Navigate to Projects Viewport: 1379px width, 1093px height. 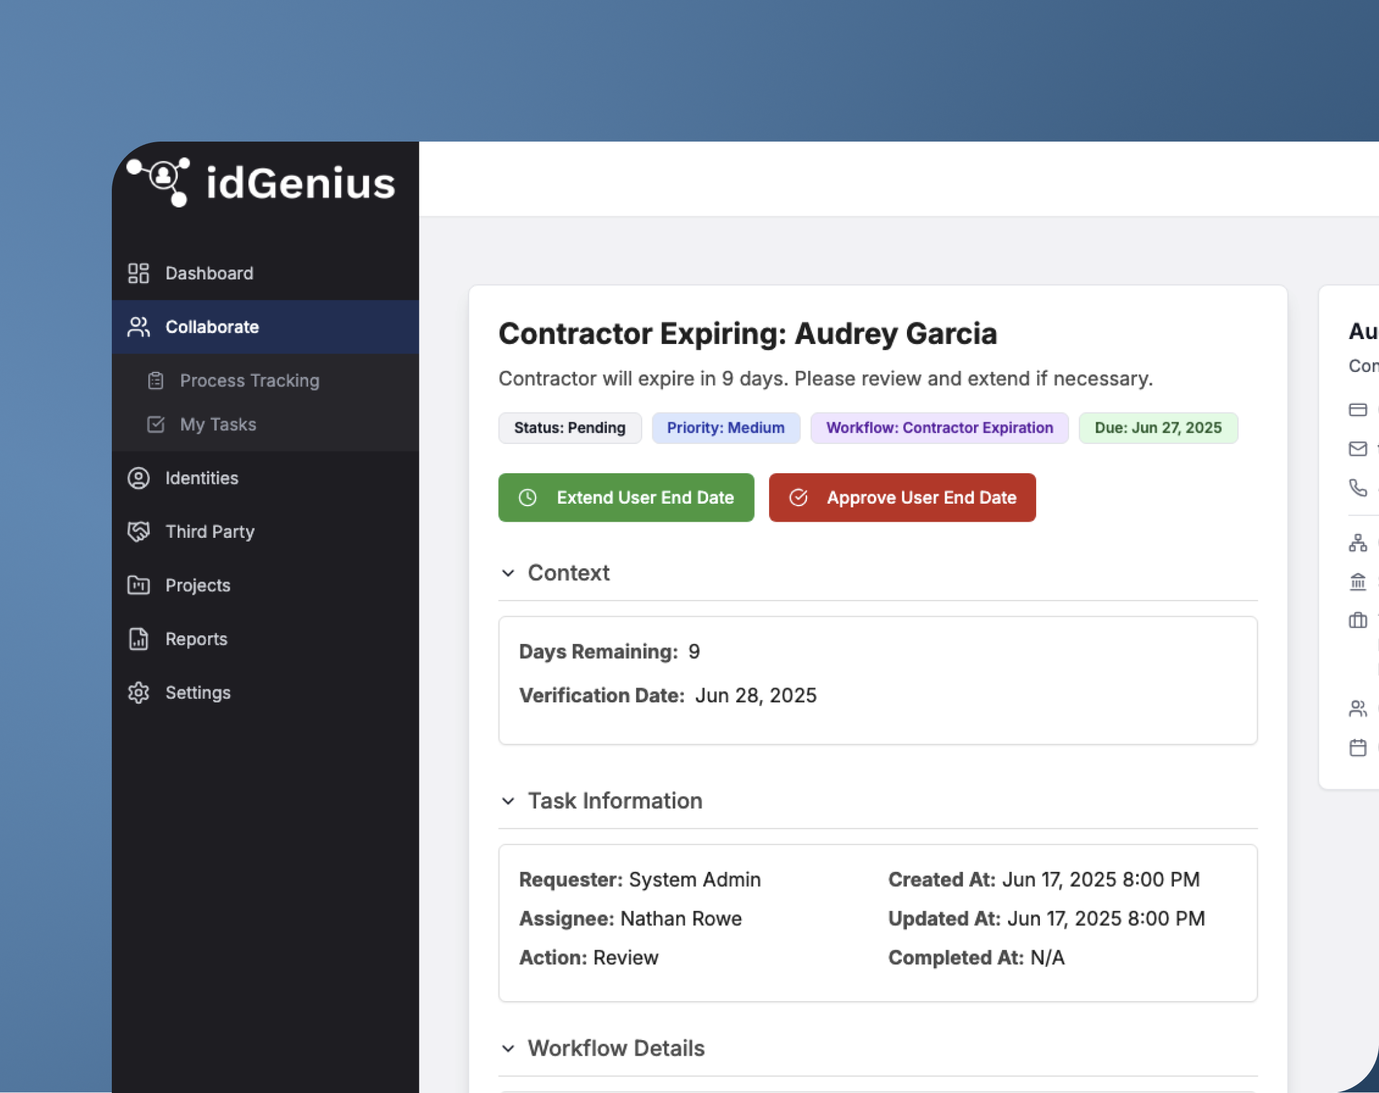pos(265,585)
